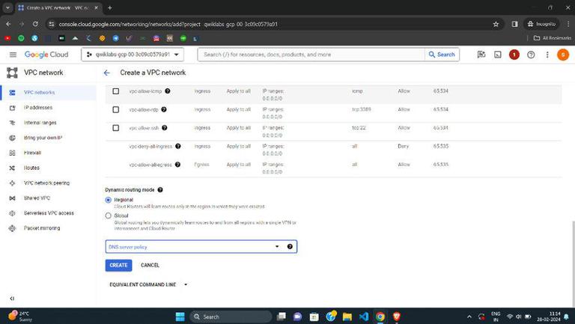Image resolution: width=575 pixels, height=324 pixels.
Task: Open VS Code from the taskbar
Action: click(x=364, y=317)
